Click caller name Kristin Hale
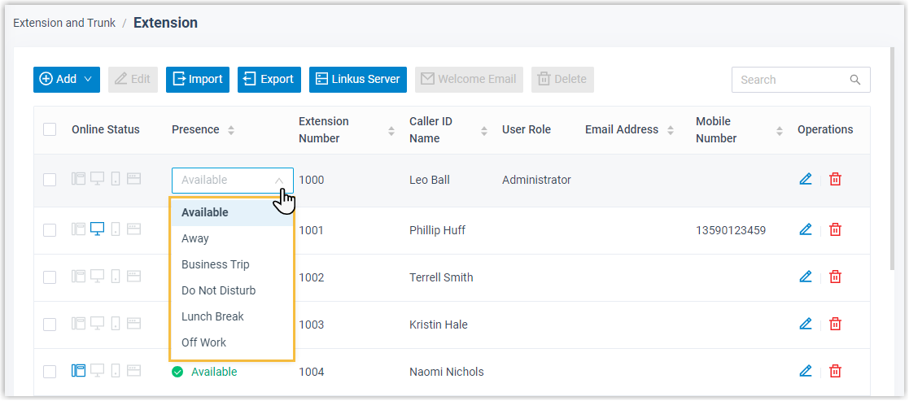The image size is (909, 401). pyautogui.click(x=439, y=325)
